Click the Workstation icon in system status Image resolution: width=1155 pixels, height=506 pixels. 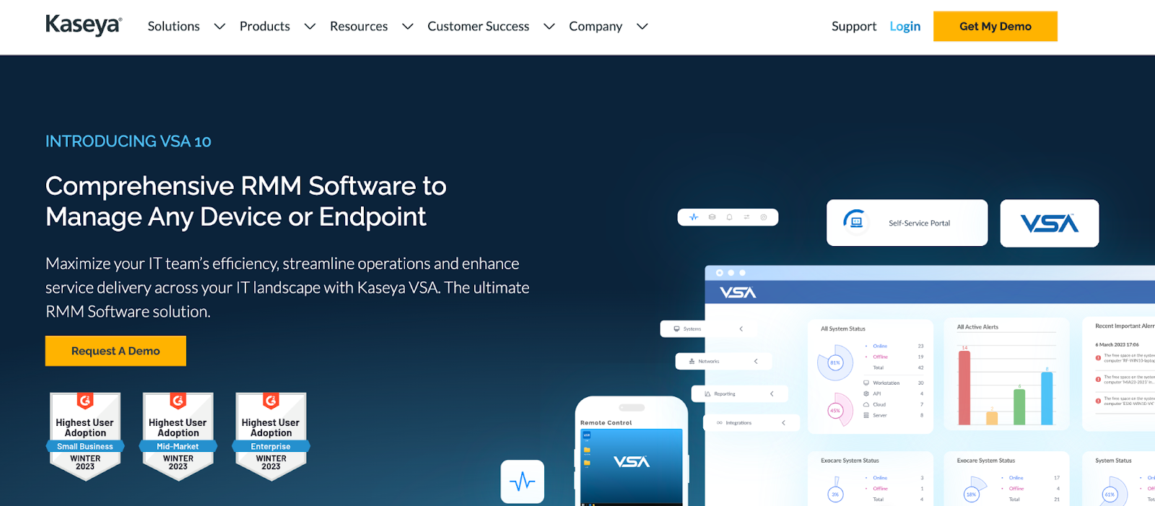pos(866,383)
